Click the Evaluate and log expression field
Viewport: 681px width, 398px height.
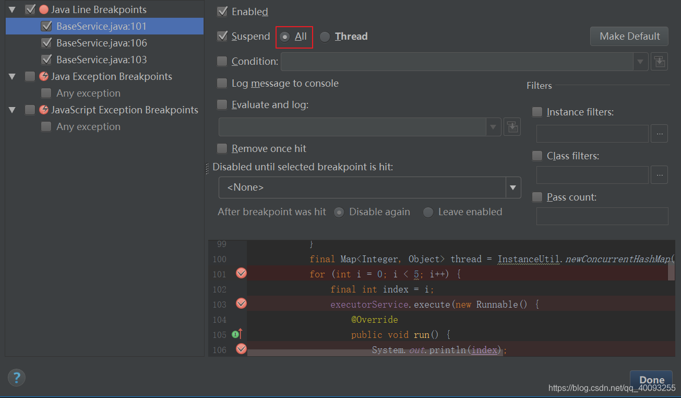[x=353, y=126]
